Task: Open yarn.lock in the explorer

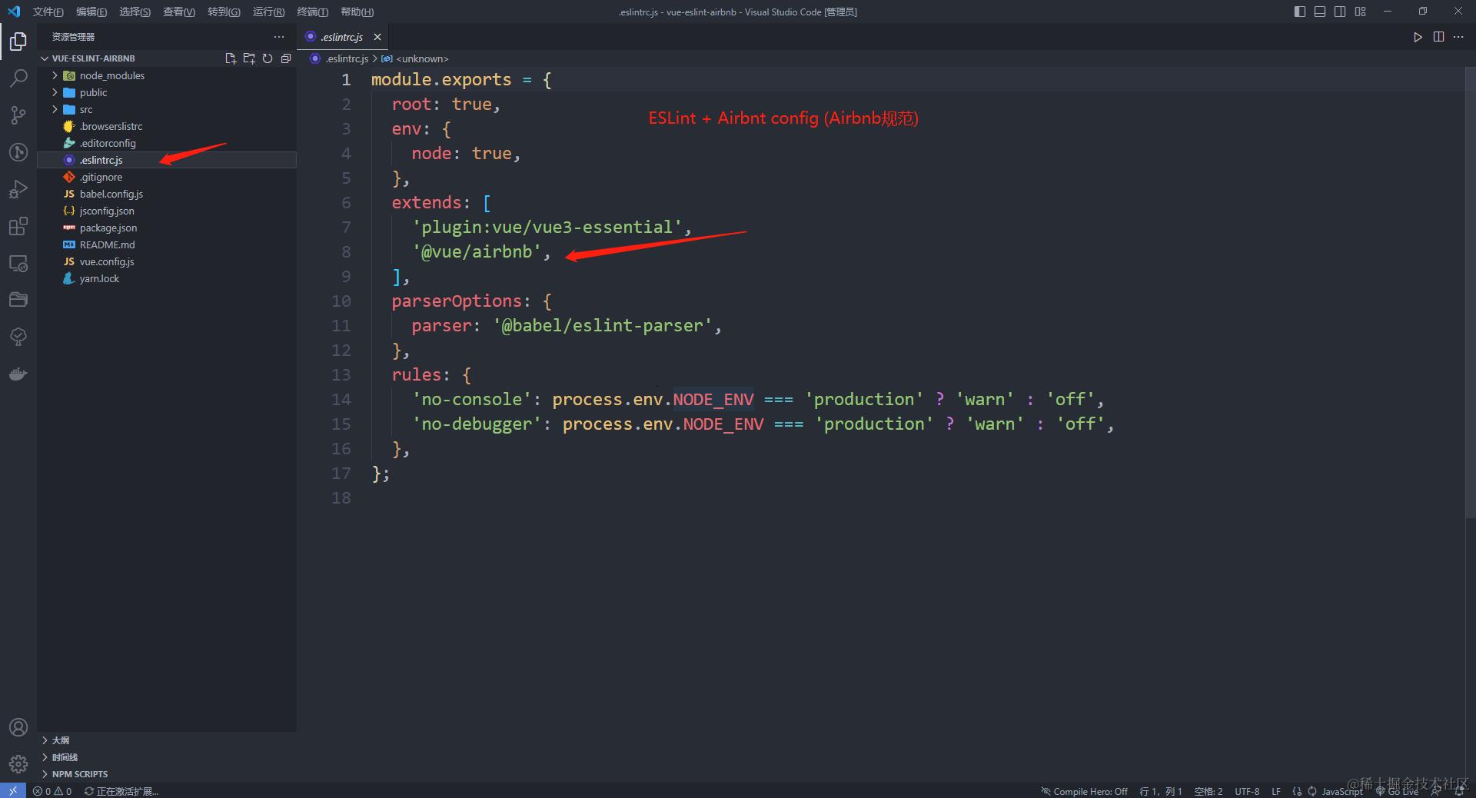Action: 167,278
